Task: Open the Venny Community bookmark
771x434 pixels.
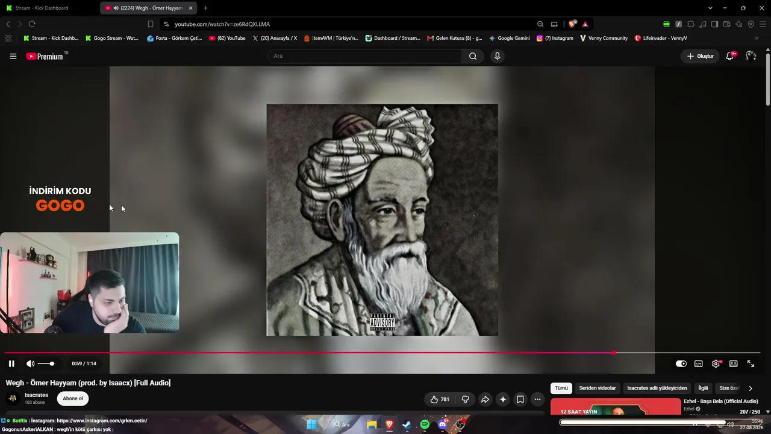Action: tap(604, 38)
